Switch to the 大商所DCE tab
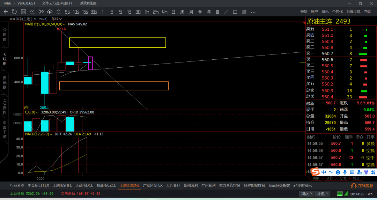 (84, 186)
